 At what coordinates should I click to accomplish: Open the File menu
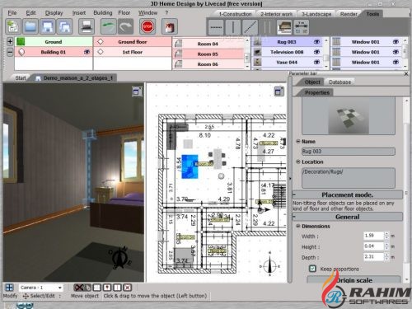coord(12,13)
